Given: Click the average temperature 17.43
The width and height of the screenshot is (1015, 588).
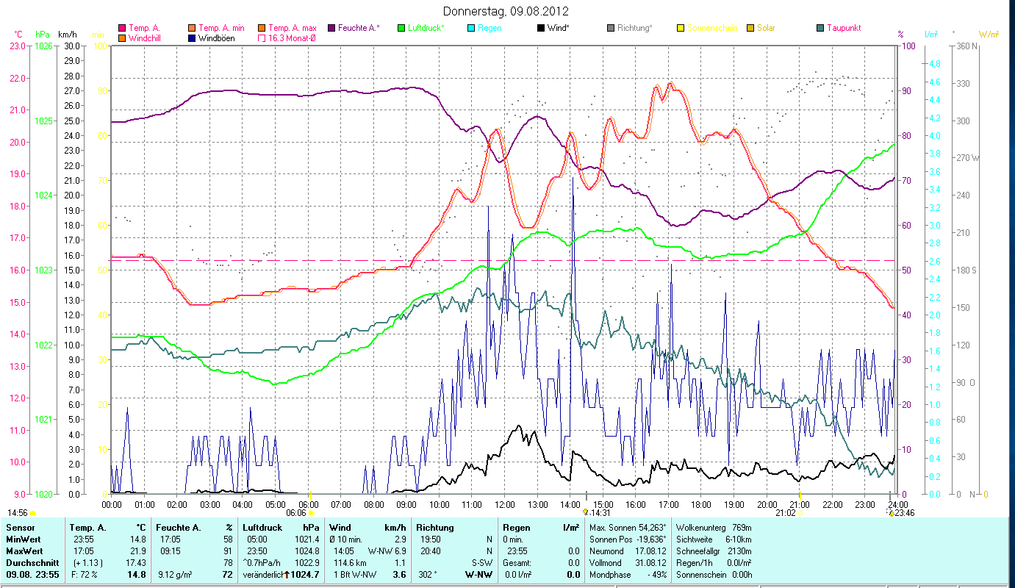Looking at the screenshot, I should click(x=135, y=562).
